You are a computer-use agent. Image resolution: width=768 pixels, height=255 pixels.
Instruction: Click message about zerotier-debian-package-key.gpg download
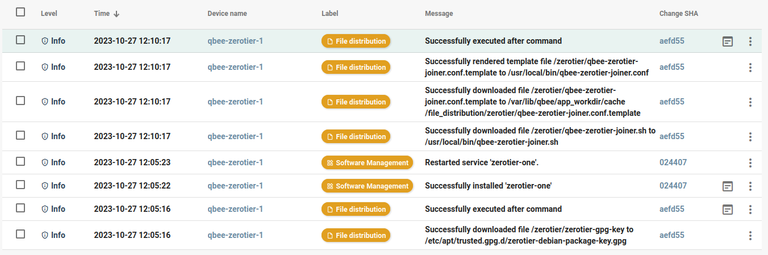[529, 235]
